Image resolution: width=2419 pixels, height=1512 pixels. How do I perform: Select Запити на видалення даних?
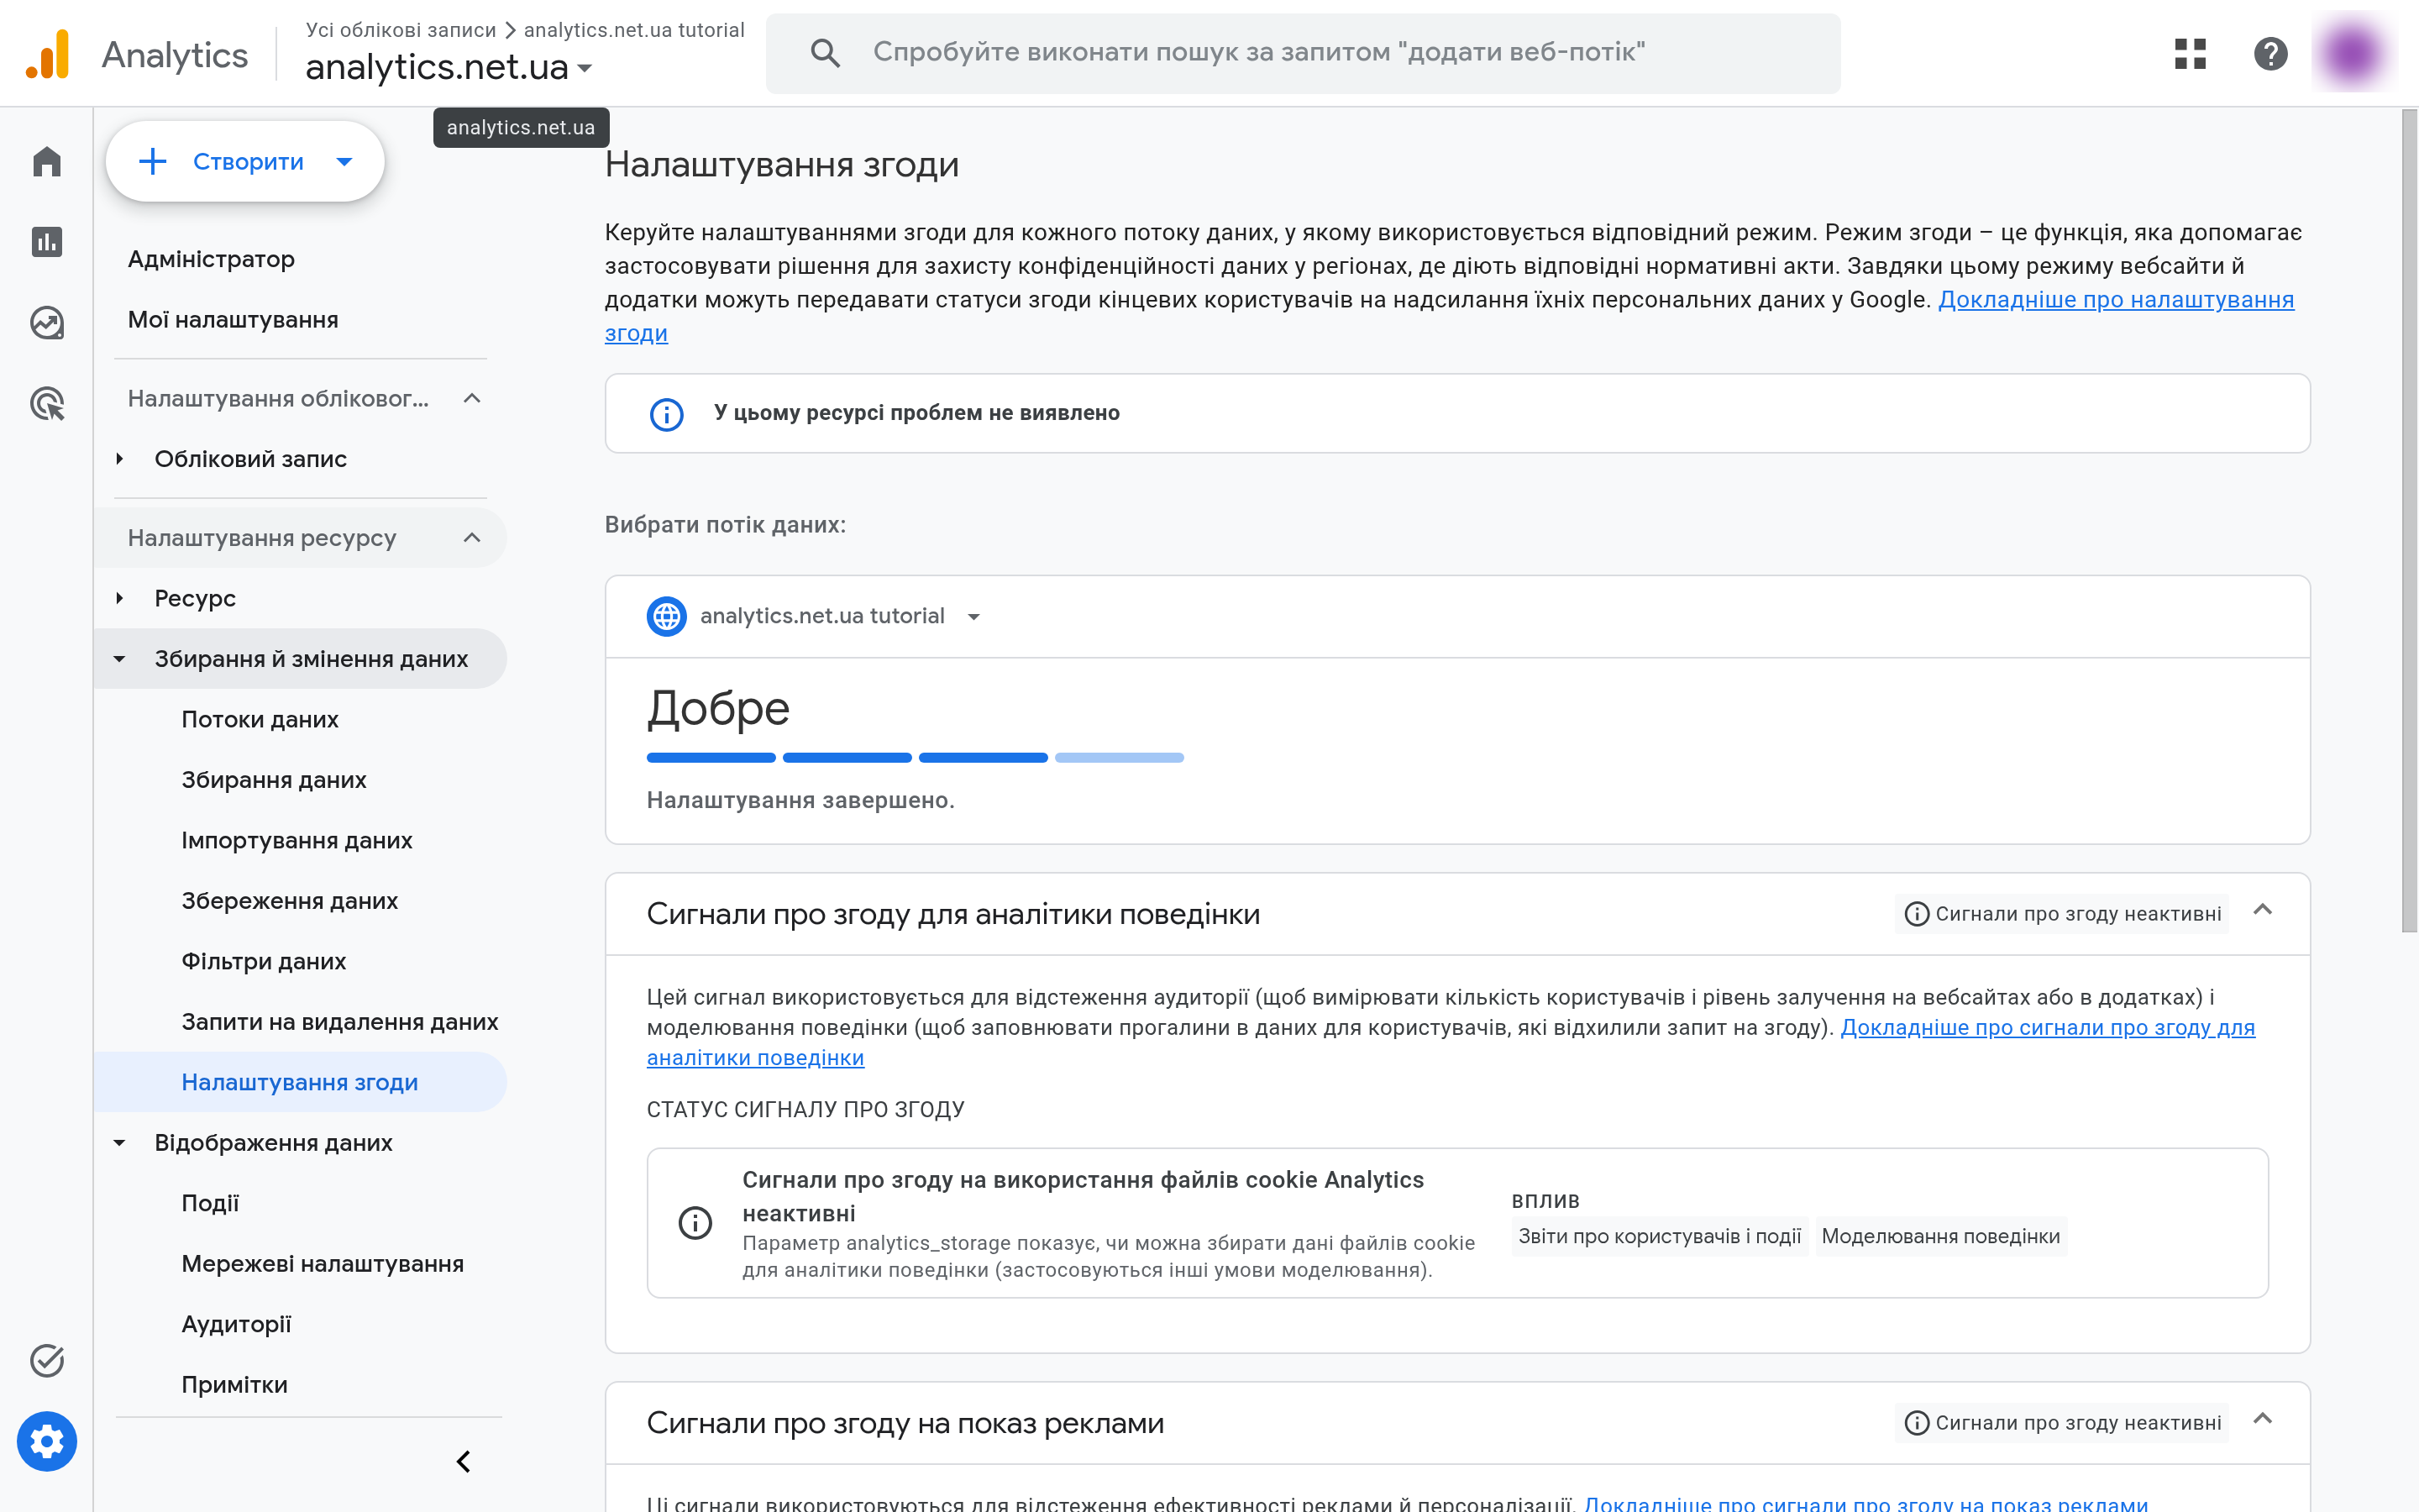click(340, 1022)
